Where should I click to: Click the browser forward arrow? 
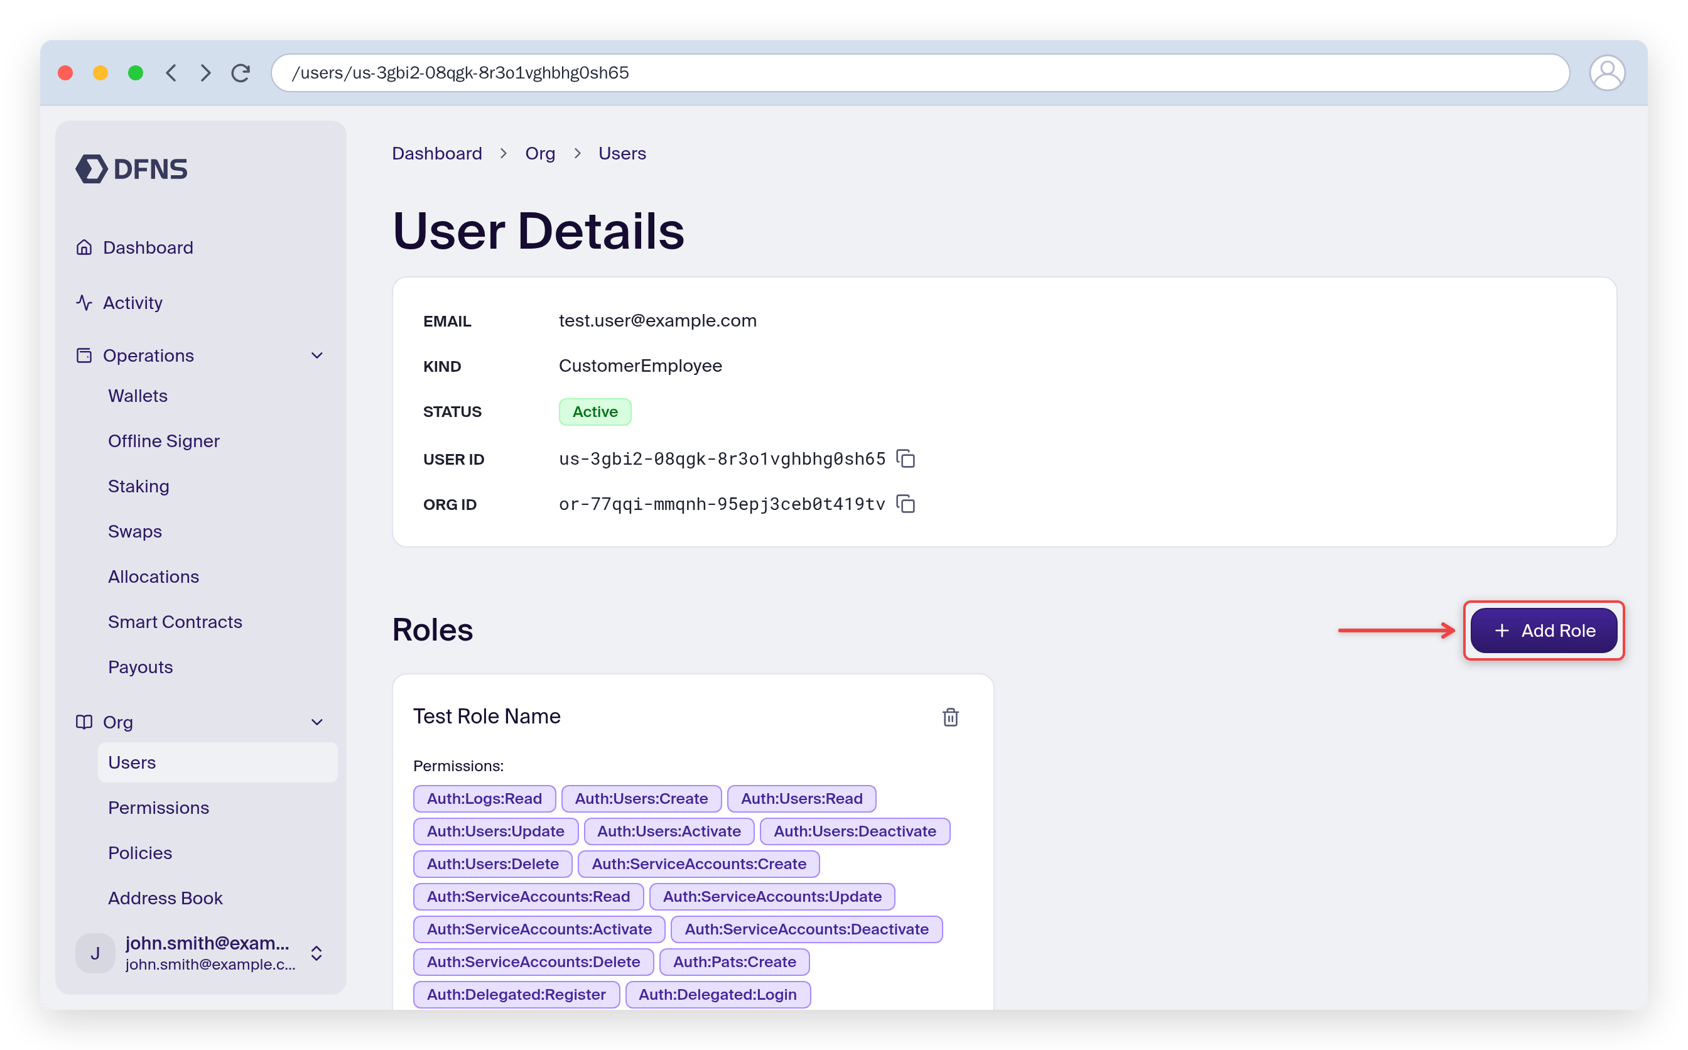point(205,73)
